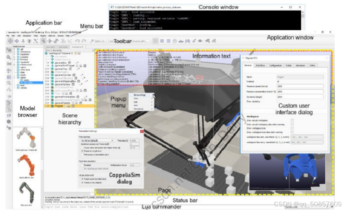Select the orange KUKA robot thumbnail
The width and height of the screenshot is (343, 210).
[x=26, y=166]
